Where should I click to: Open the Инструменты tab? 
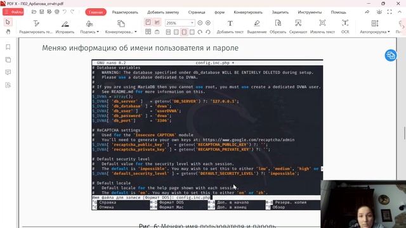tap(310, 12)
